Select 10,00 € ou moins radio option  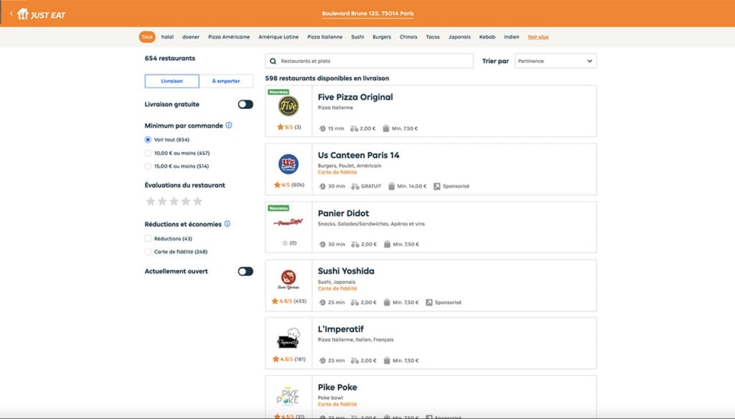pyautogui.click(x=148, y=153)
